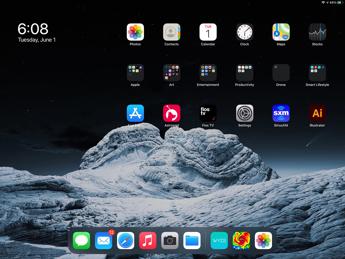Screen dimensions: 345x259
Task: Open the Photos app in the top row
Action: tap(135, 32)
